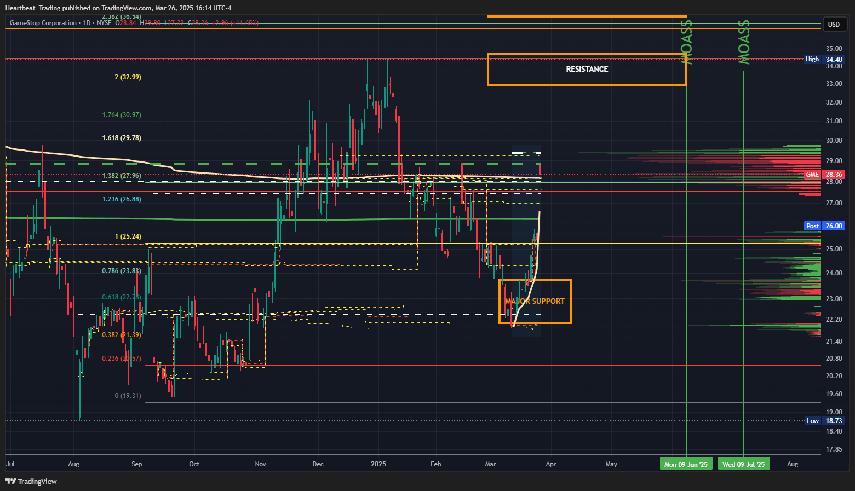Select Fibonacci level label 2 (32.99)
Screen dimensions: 855x491
(x=128, y=77)
